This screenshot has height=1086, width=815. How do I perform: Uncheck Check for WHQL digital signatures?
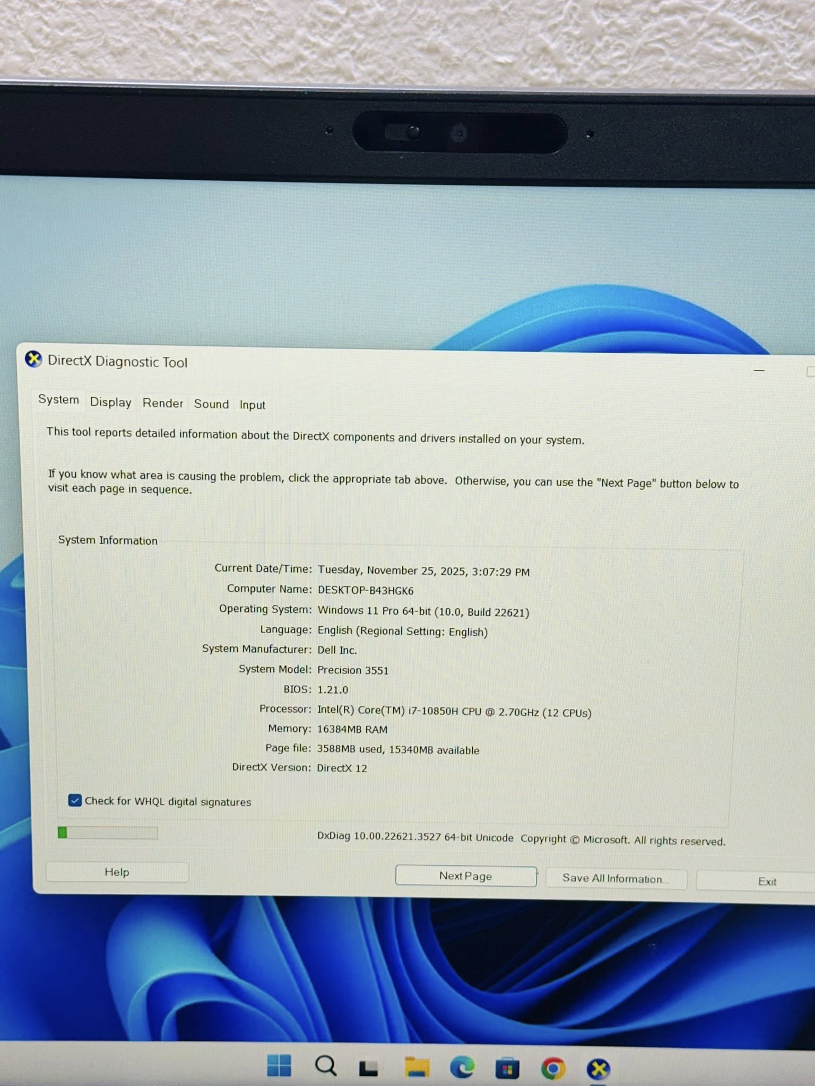point(75,800)
